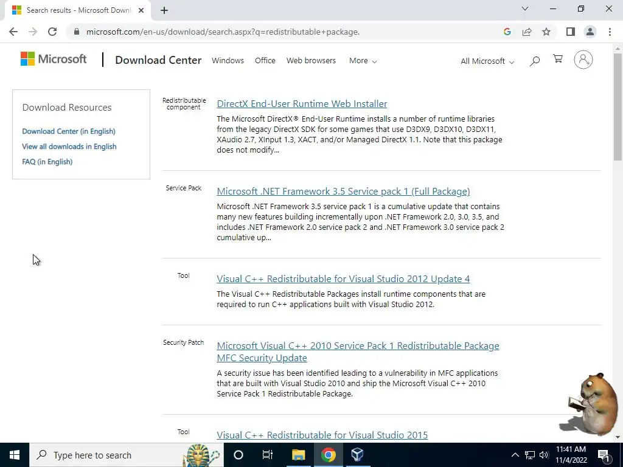This screenshot has width=623, height=467.
Task: Click the site search magnifier icon
Action: pyautogui.click(x=535, y=61)
